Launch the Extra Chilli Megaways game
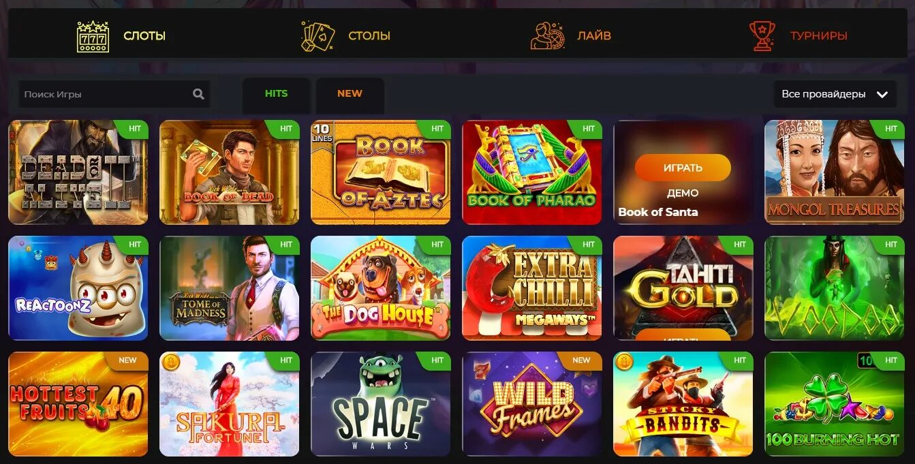 pos(532,288)
